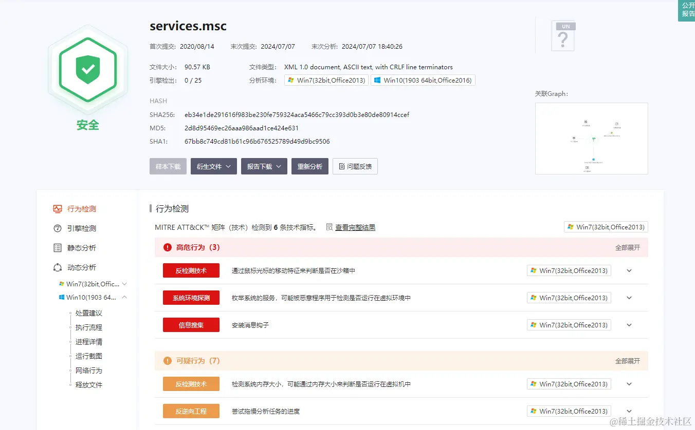Select Win10(1903 64bit,Office2016) analysis environment tag
Screen dimensions: 695x430
coord(423,80)
